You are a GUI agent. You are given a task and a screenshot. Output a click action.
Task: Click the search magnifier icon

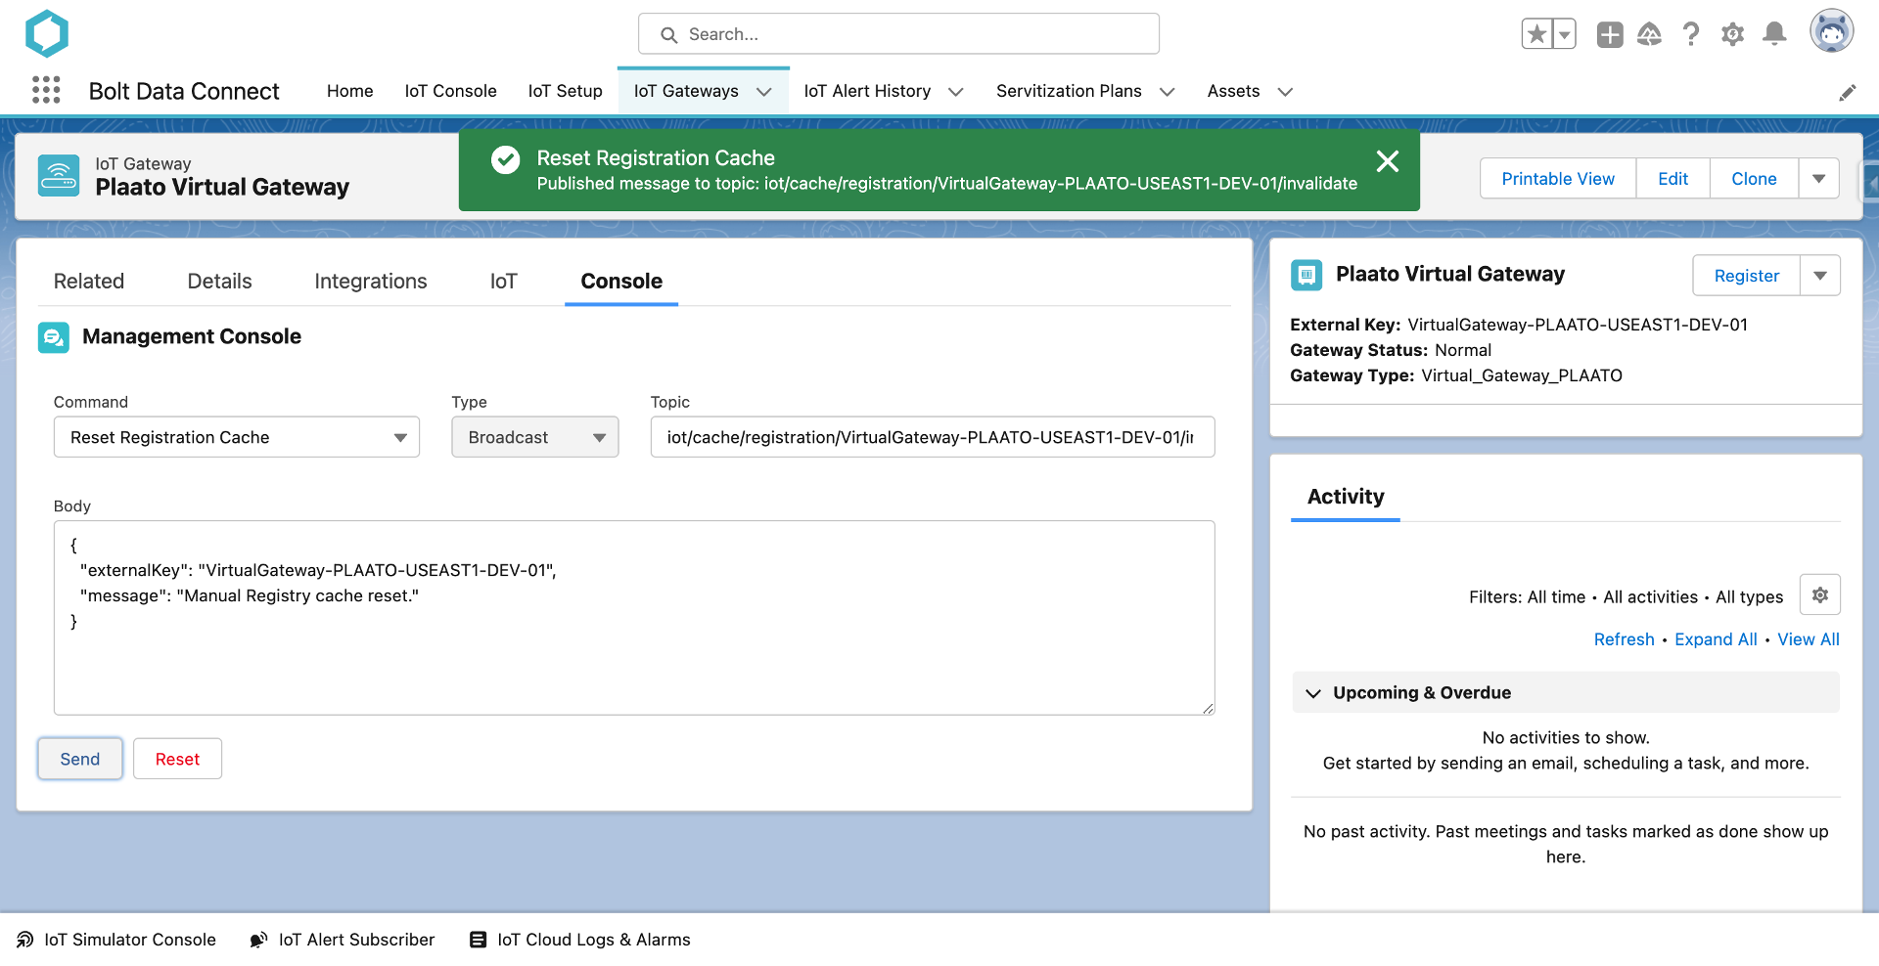[668, 35]
